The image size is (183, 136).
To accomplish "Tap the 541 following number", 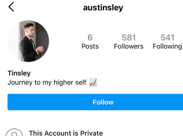I will (x=167, y=38).
